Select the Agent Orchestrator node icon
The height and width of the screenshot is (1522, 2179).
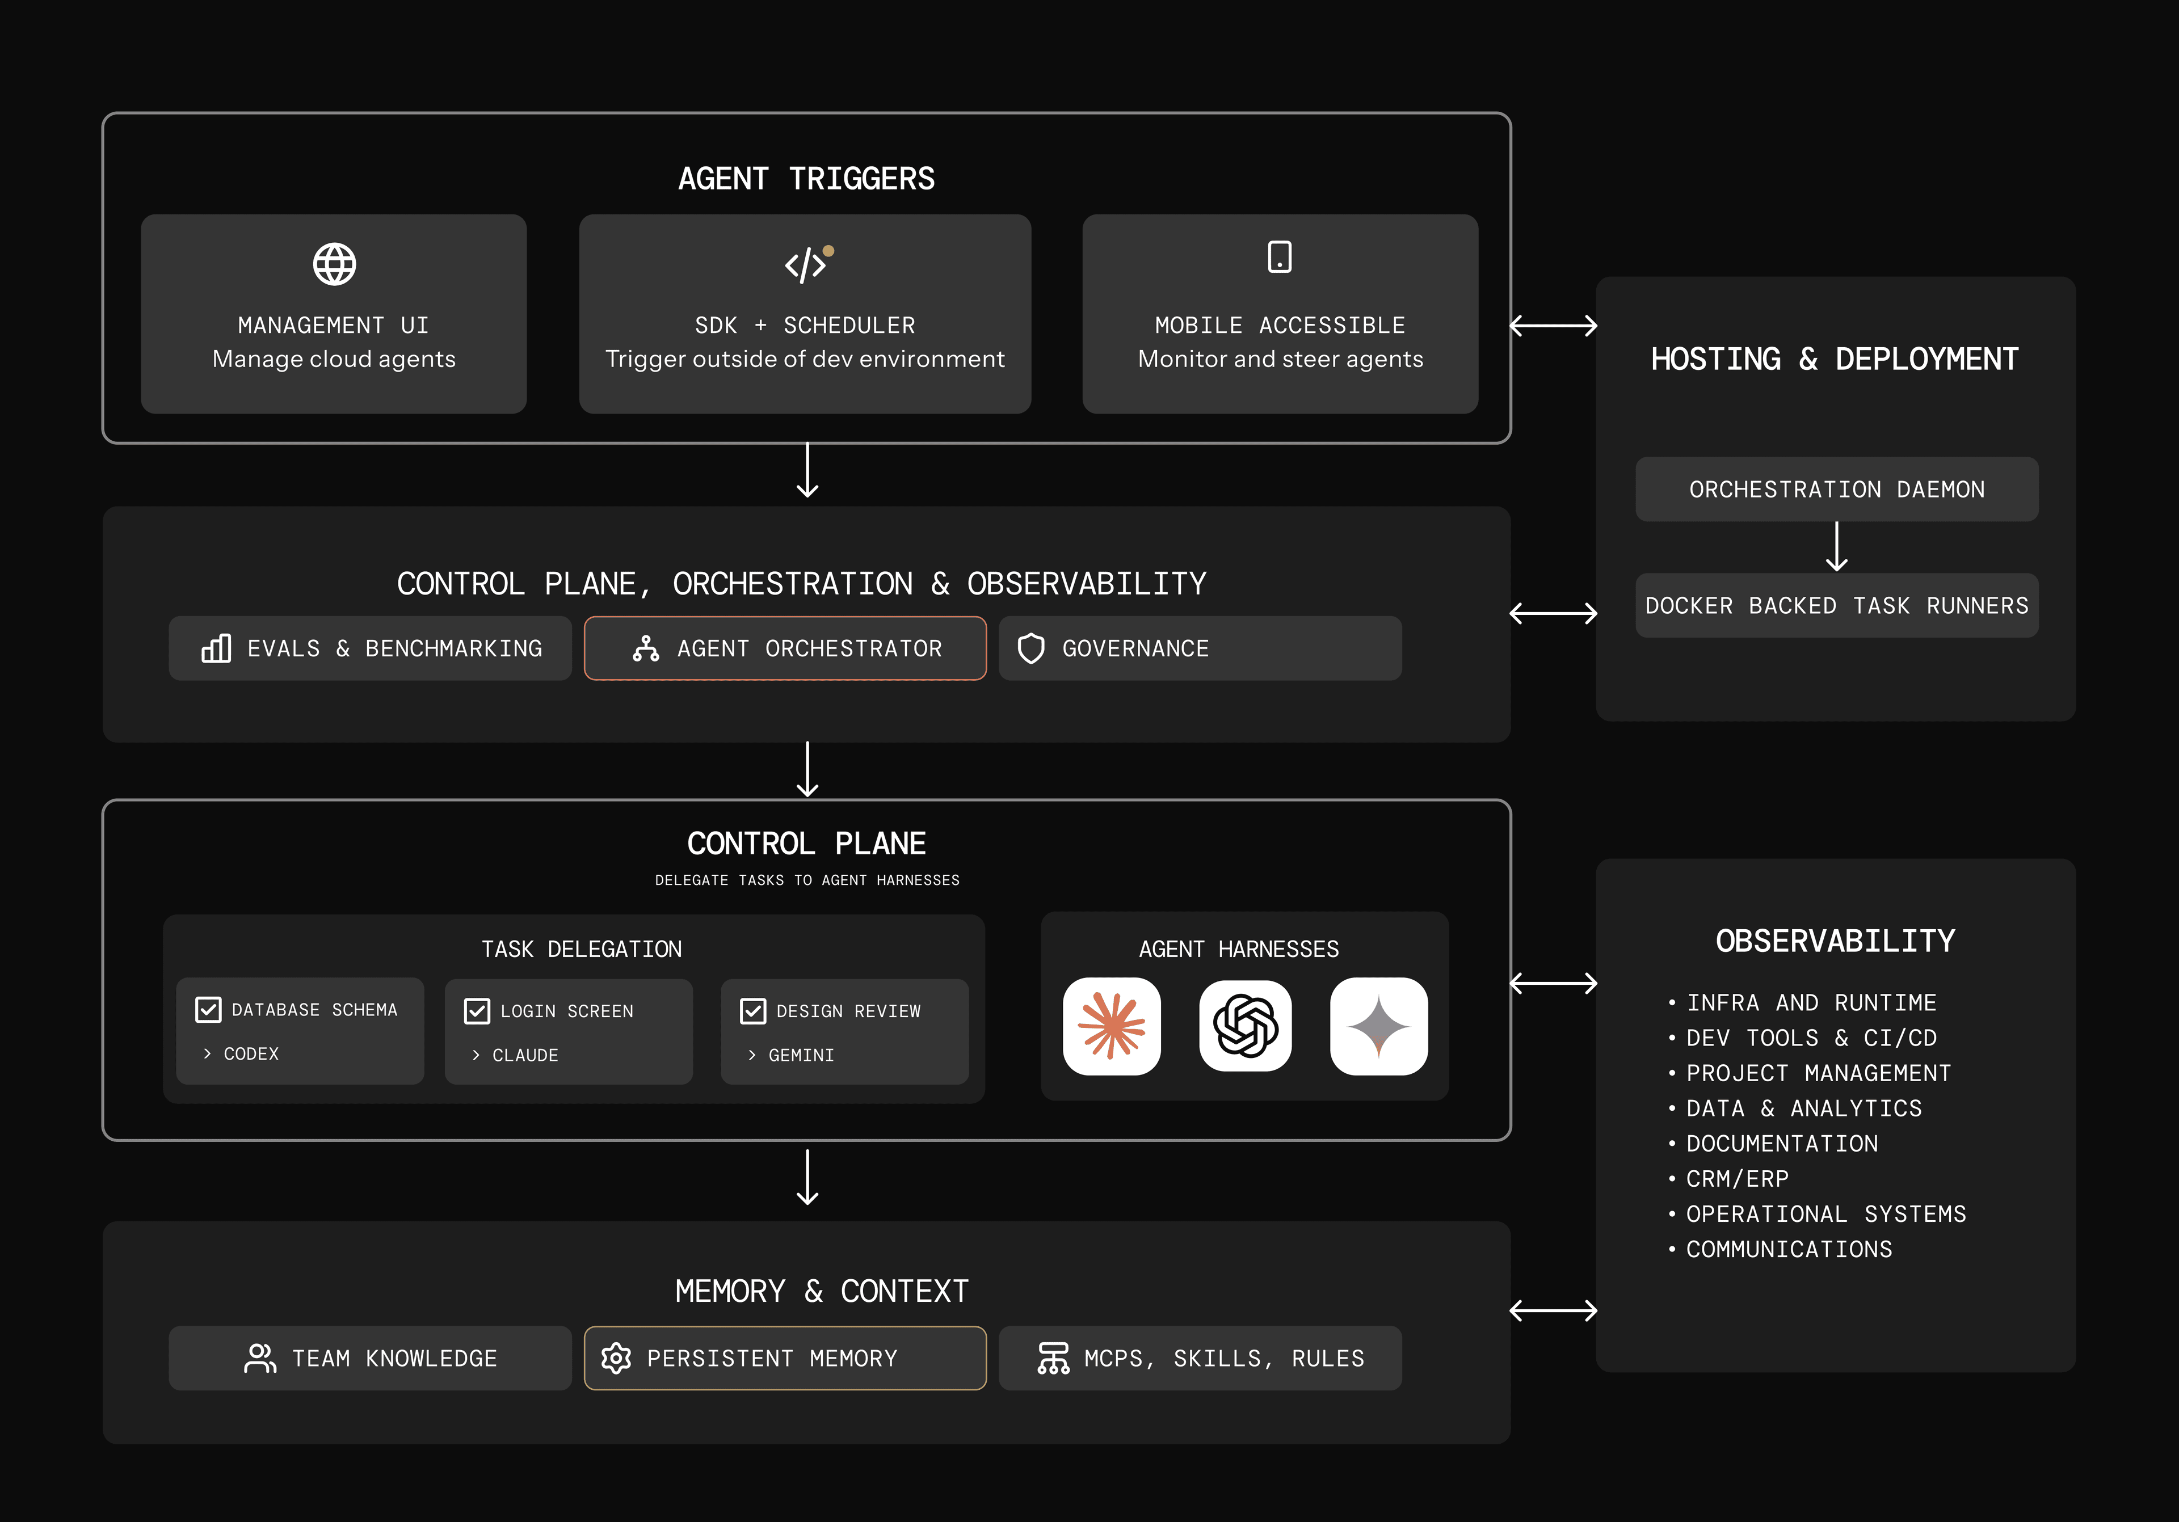click(646, 648)
